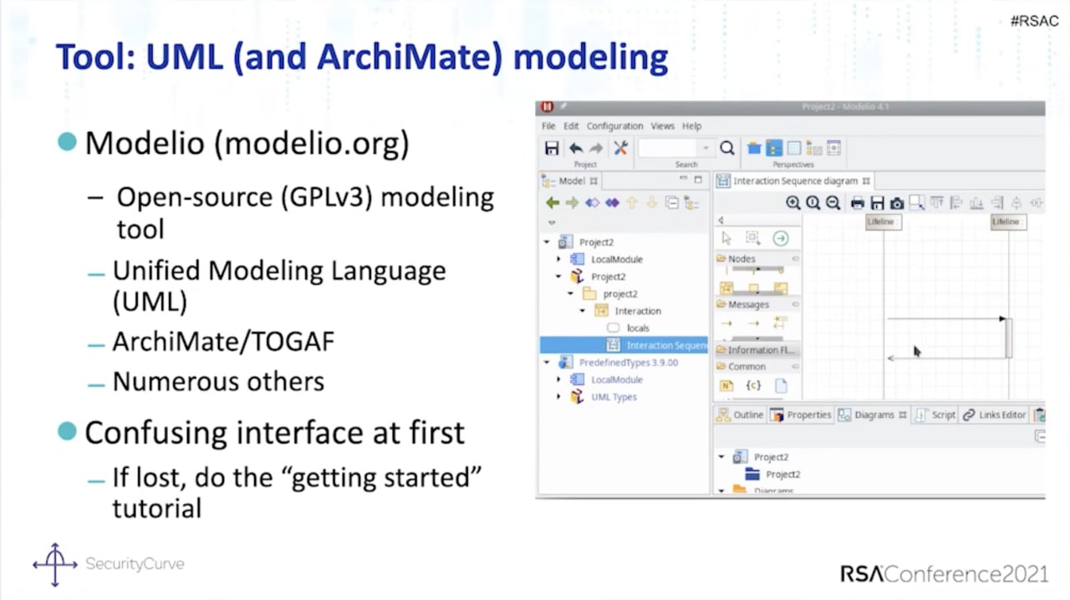Open the Search field dropdown arrow
The image size is (1070, 600).
coord(706,148)
